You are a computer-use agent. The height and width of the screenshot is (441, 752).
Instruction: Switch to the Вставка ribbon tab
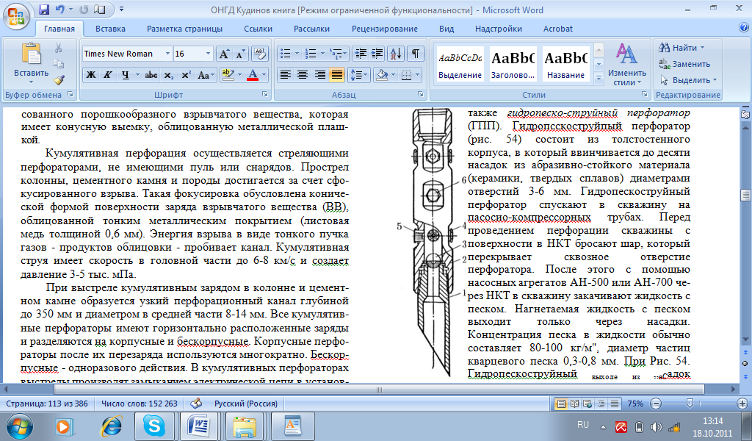pos(110,29)
